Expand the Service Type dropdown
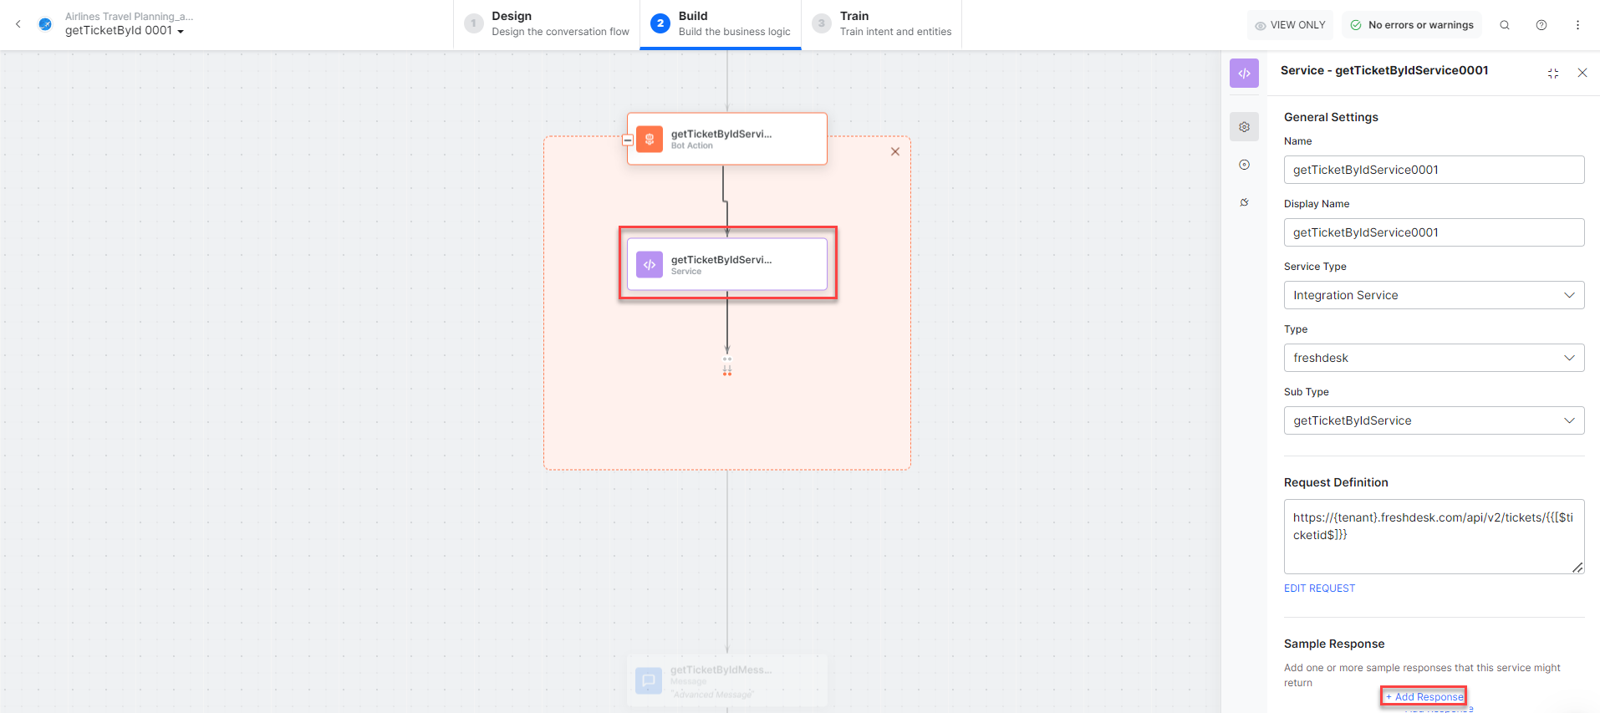Screen dimensions: 1600x713 (x=1434, y=295)
